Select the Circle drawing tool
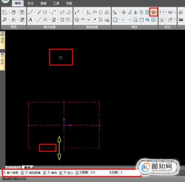This screenshot has height=182, width=185. tap(45, 12)
